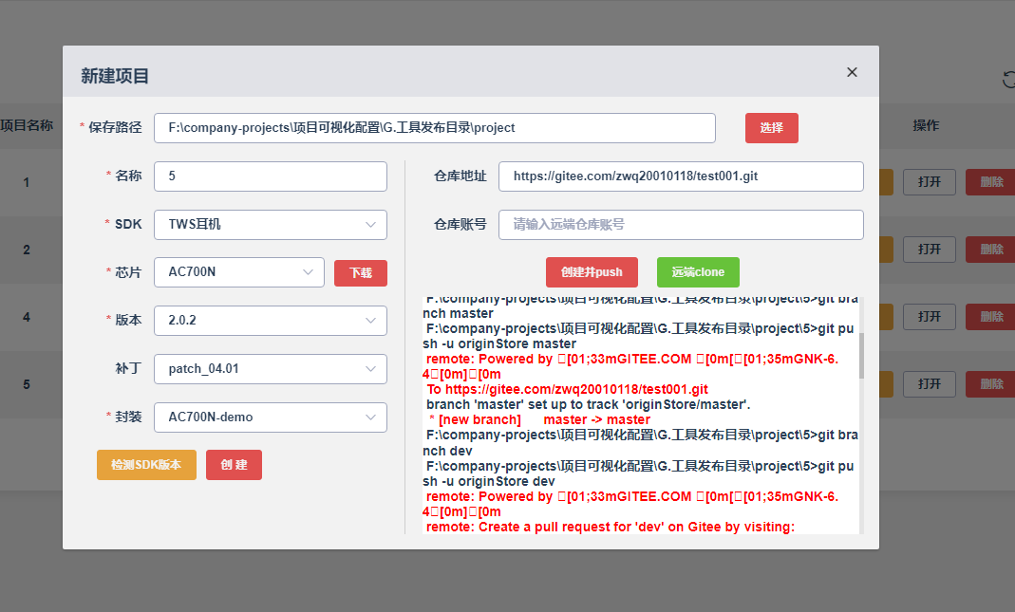1015x612 pixels.
Task: Close the 新建项目 dialog
Action: [x=852, y=72]
